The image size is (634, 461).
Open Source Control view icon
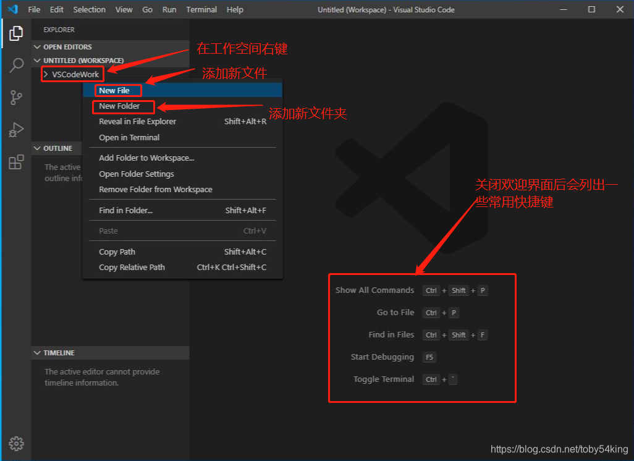click(16, 98)
